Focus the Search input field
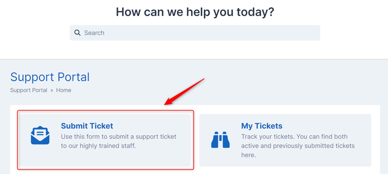Viewport: 388px width, 174px height. (x=195, y=33)
